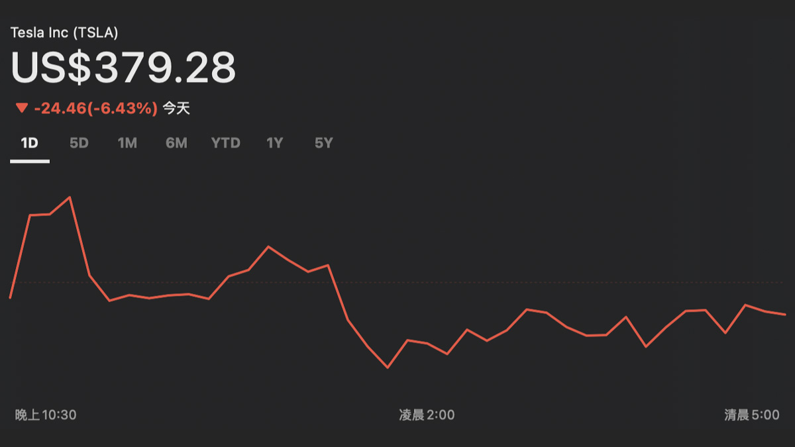Click the 凌晨2:00 time axis label

pos(427,415)
